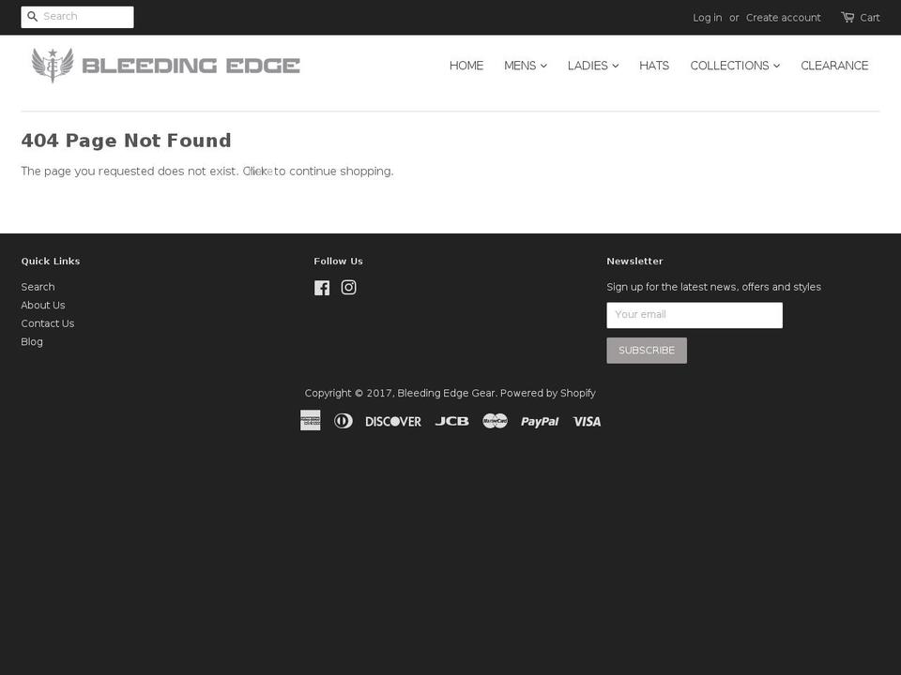The width and height of the screenshot is (901, 675).
Task: Open the Powered by Shopify link
Action: 547,393
